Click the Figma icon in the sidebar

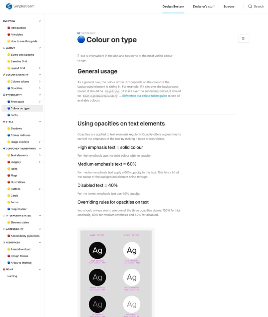coord(3,269)
